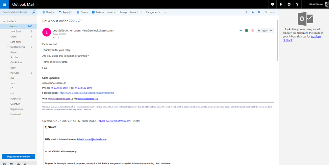Switch to Calendar icon at bottom
Image resolution: width=329 pixels, height=165 pixels.
click(11, 163)
